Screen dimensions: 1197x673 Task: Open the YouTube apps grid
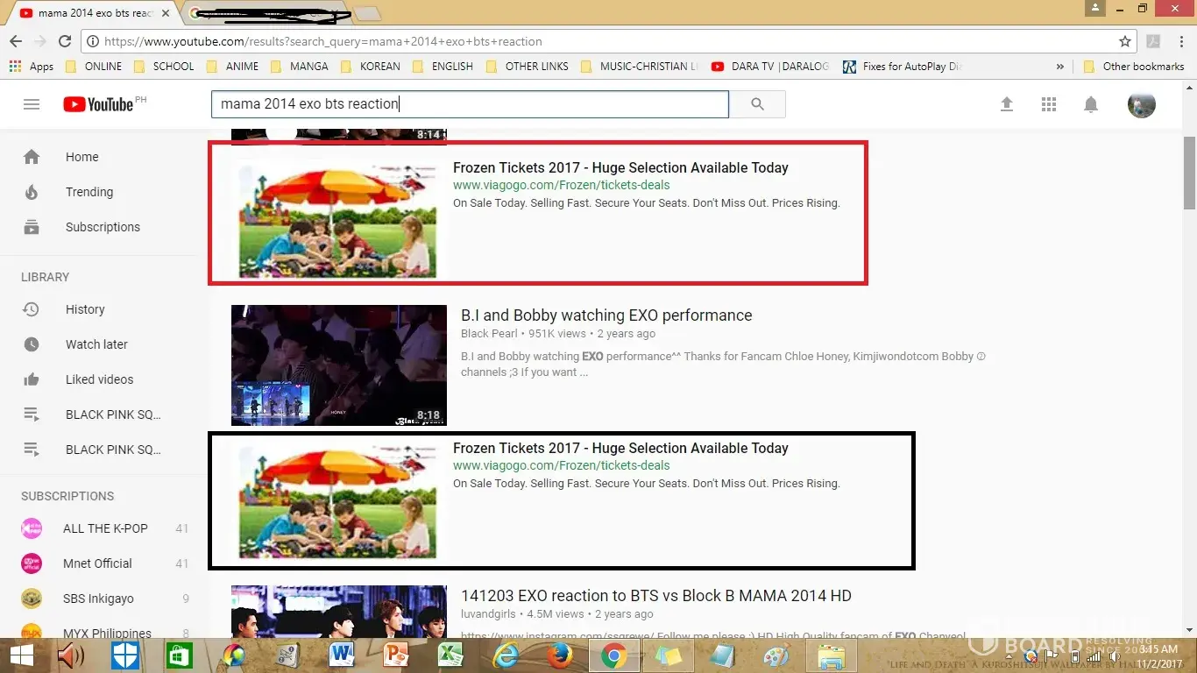tap(1049, 104)
